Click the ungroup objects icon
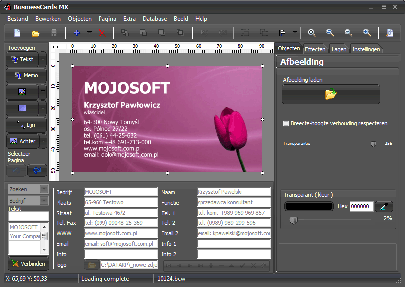 point(264,32)
